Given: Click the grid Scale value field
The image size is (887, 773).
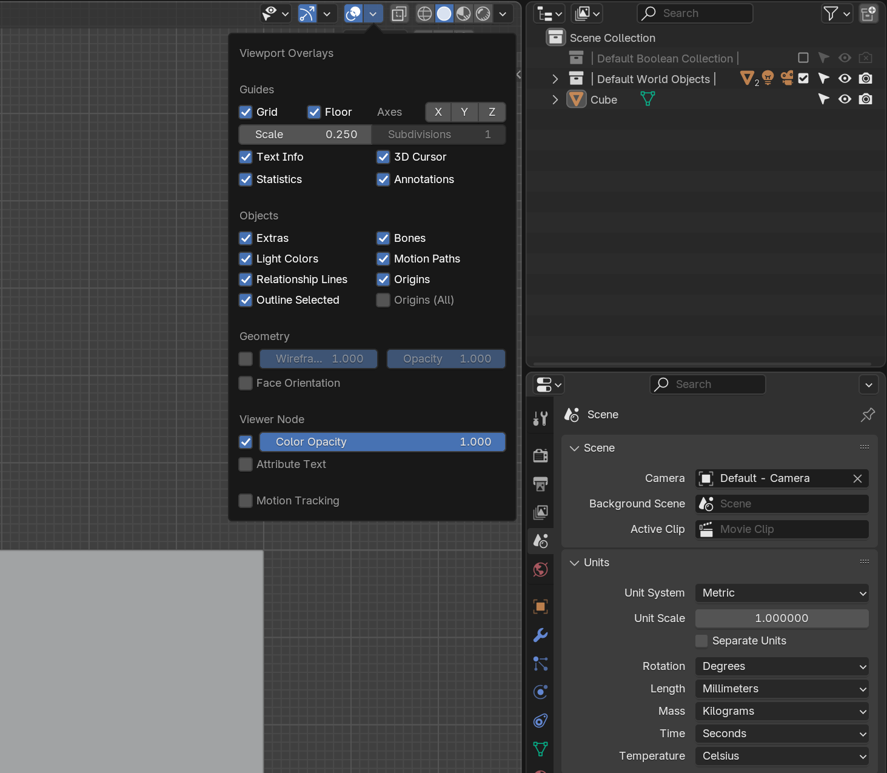Looking at the screenshot, I should [305, 135].
